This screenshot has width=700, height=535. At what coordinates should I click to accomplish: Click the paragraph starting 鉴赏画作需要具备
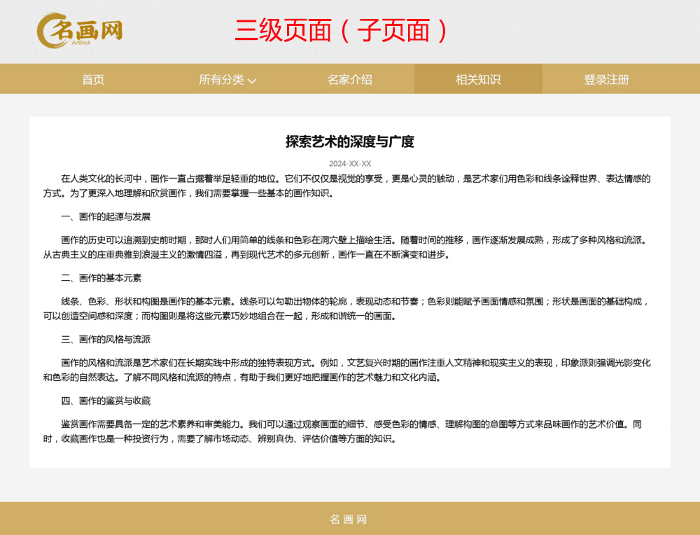click(346, 431)
